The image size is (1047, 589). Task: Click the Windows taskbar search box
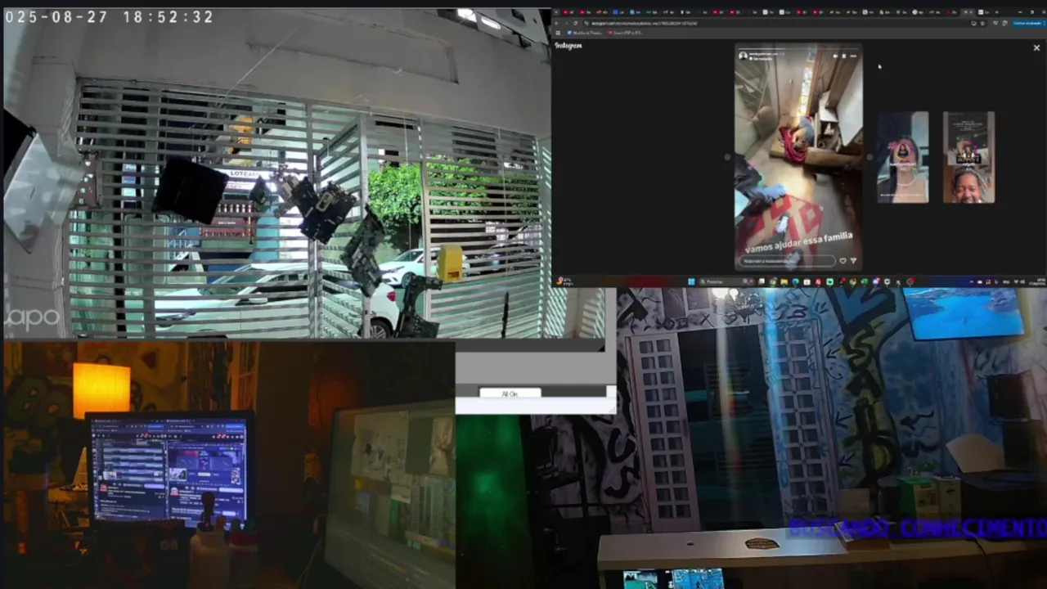click(x=726, y=281)
